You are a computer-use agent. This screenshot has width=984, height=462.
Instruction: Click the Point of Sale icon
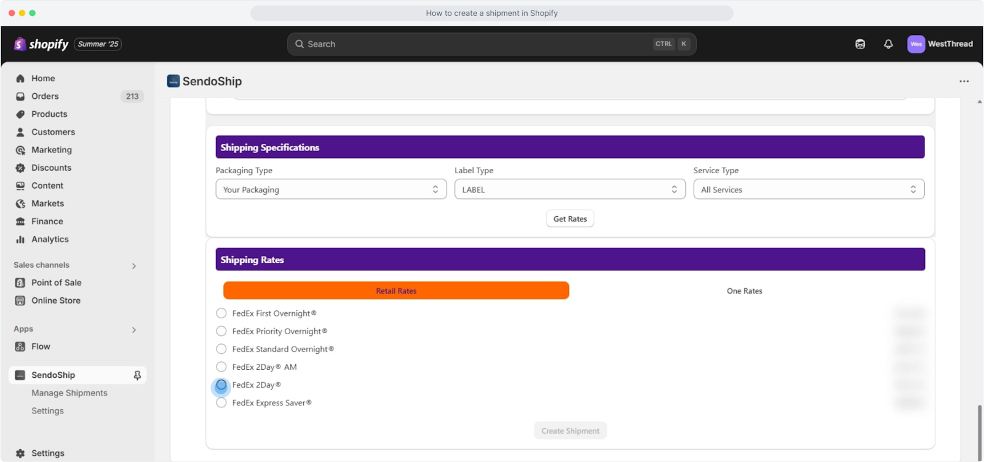coord(20,283)
